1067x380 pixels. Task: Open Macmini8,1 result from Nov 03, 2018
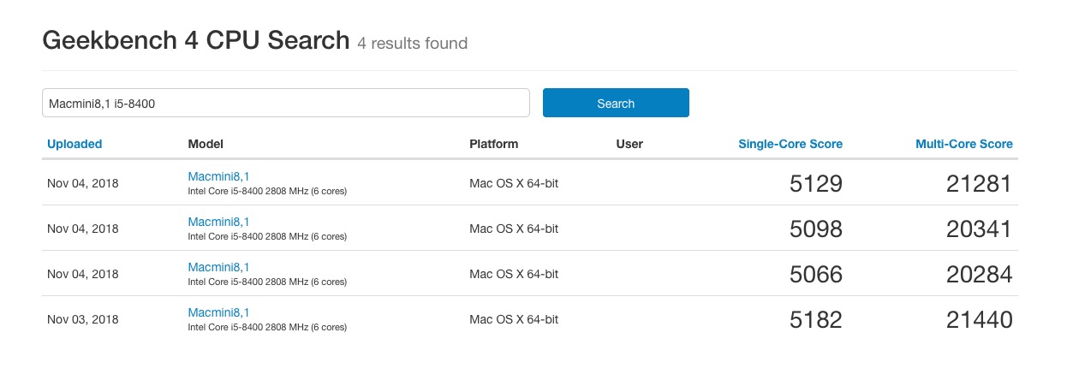218,312
